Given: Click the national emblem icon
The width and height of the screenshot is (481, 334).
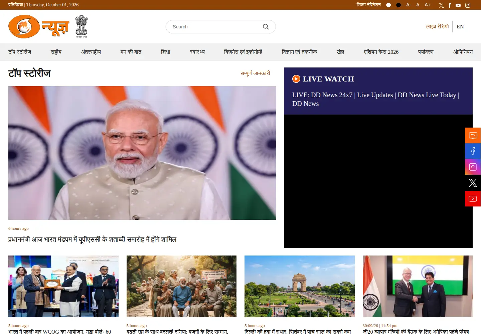Looking at the screenshot, I should [x=82, y=26].
